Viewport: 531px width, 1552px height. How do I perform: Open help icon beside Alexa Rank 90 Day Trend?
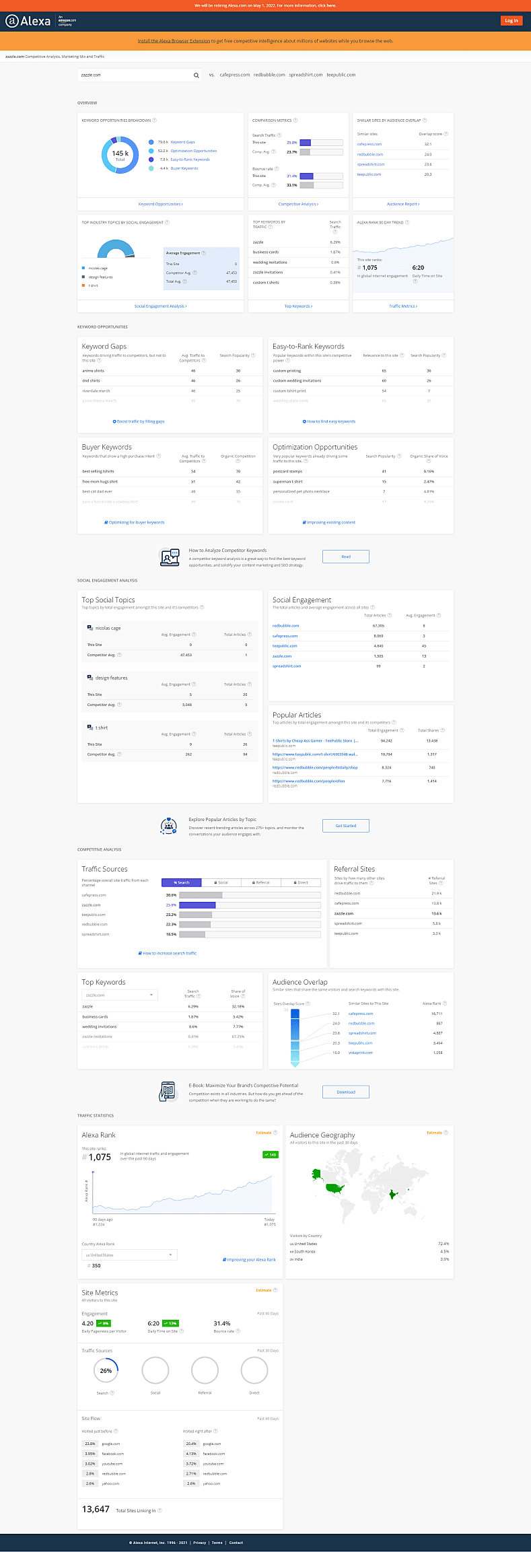407,222
